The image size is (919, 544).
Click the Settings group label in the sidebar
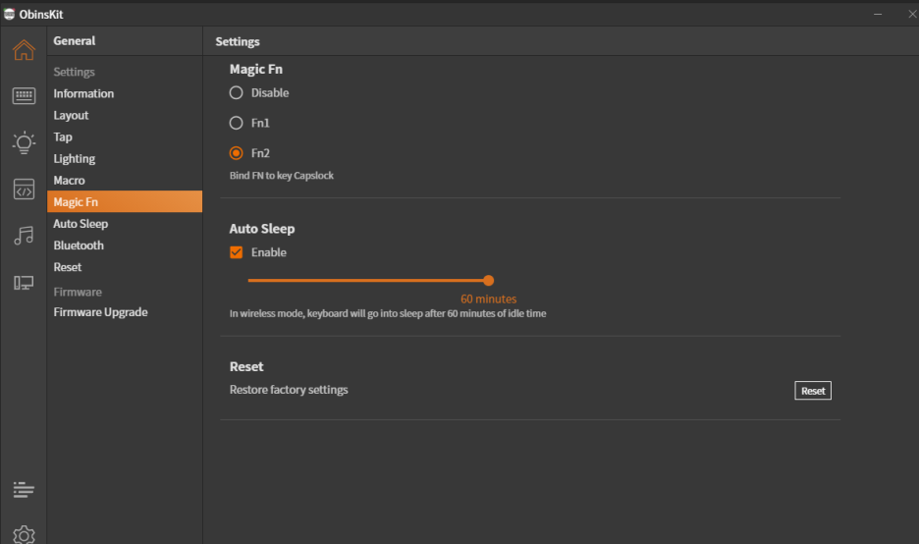click(74, 72)
